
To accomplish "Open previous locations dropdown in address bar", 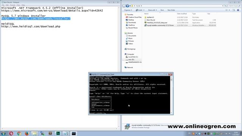I will click(x=223, y=6).
